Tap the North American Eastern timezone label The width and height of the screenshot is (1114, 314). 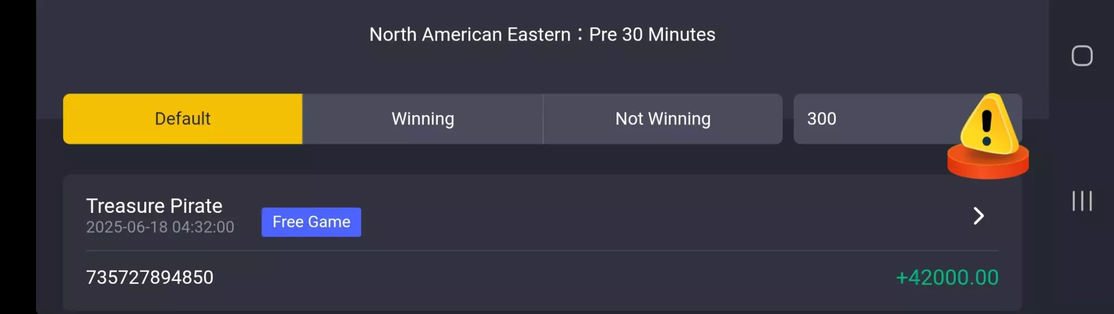(x=470, y=34)
